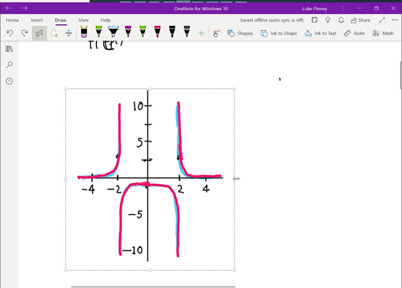Pick the light blue highlighter

coord(113,33)
